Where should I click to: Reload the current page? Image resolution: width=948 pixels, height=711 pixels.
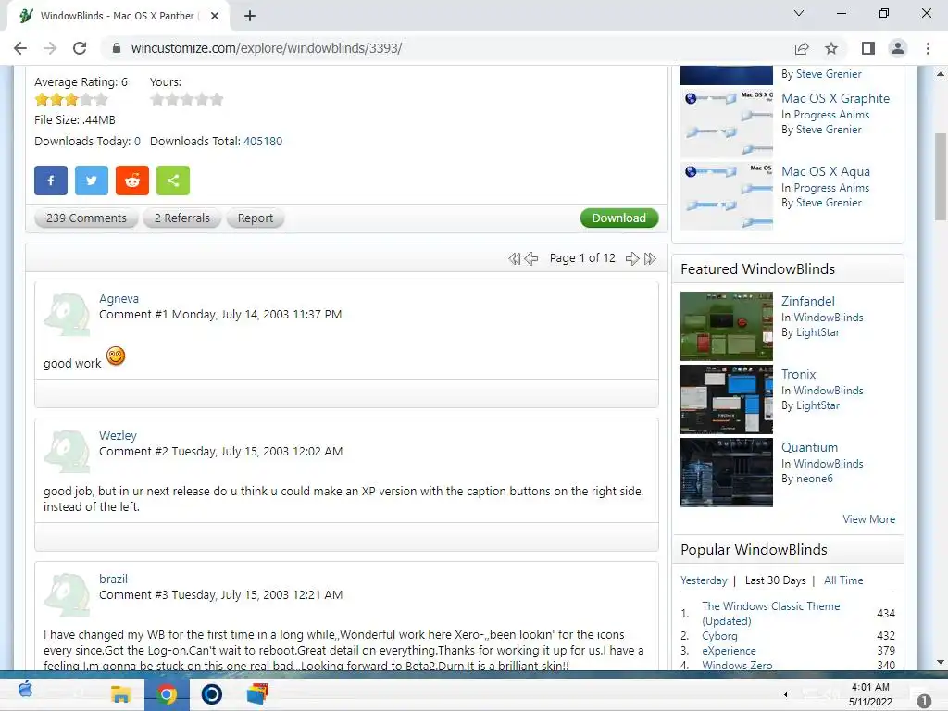80,48
